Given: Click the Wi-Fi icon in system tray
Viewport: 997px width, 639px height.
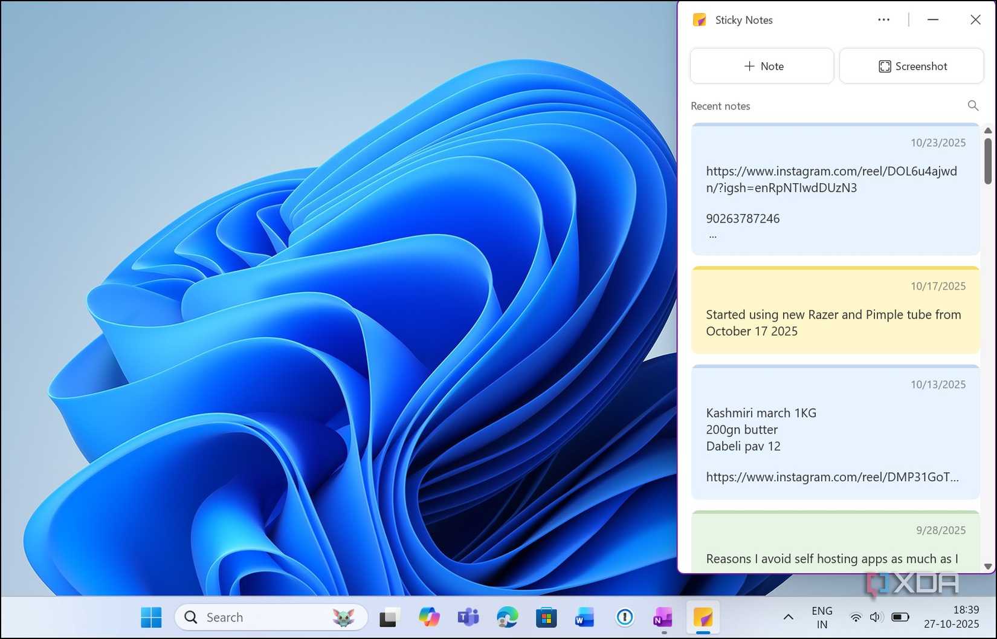Looking at the screenshot, I should click(x=856, y=617).
